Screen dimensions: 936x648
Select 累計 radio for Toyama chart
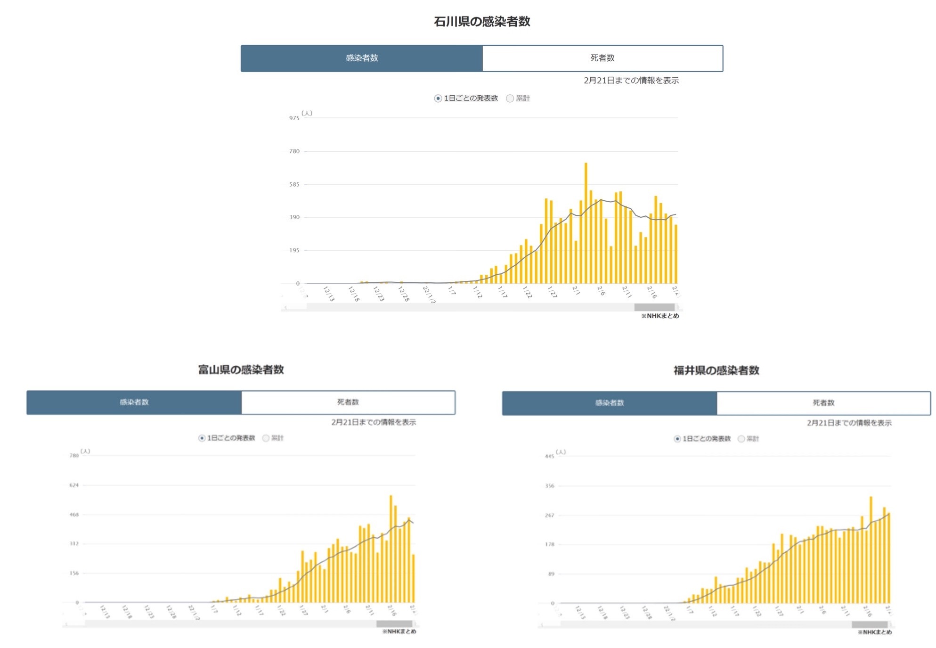266,438
